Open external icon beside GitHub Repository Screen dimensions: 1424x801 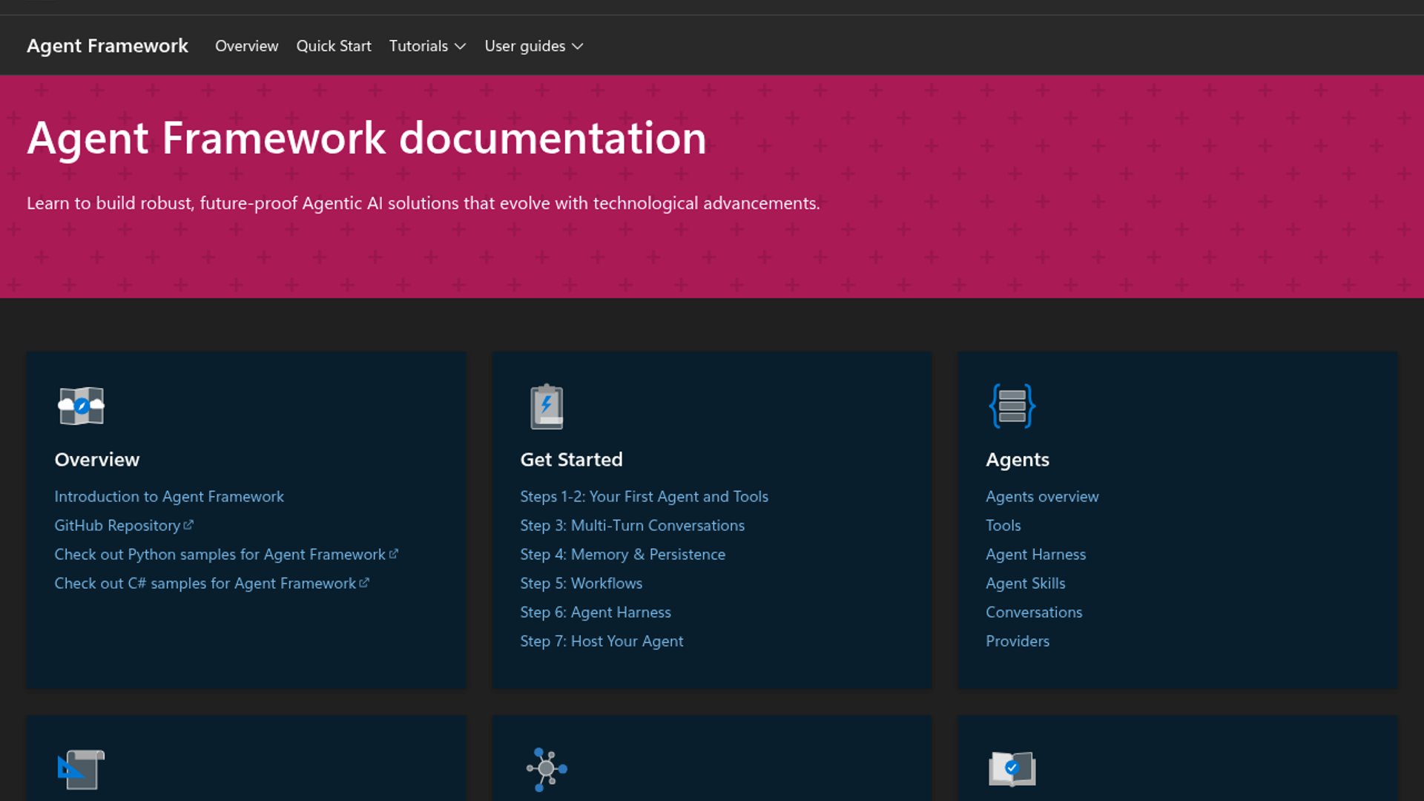(x=188, y=525)
